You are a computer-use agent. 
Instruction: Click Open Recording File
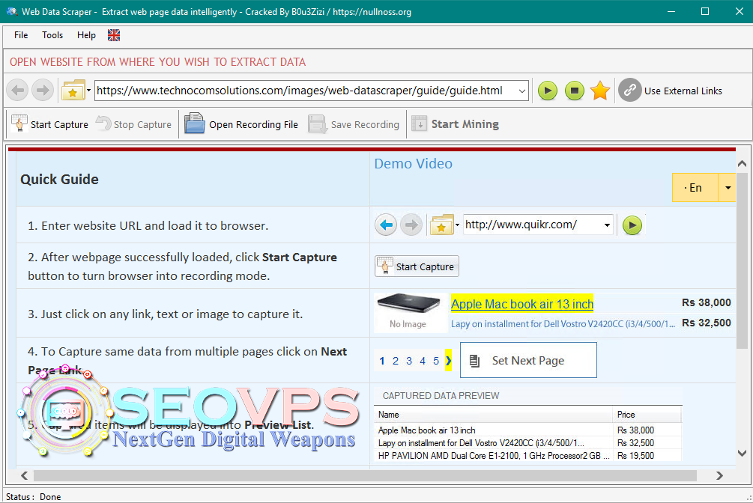tap(241, 124)
